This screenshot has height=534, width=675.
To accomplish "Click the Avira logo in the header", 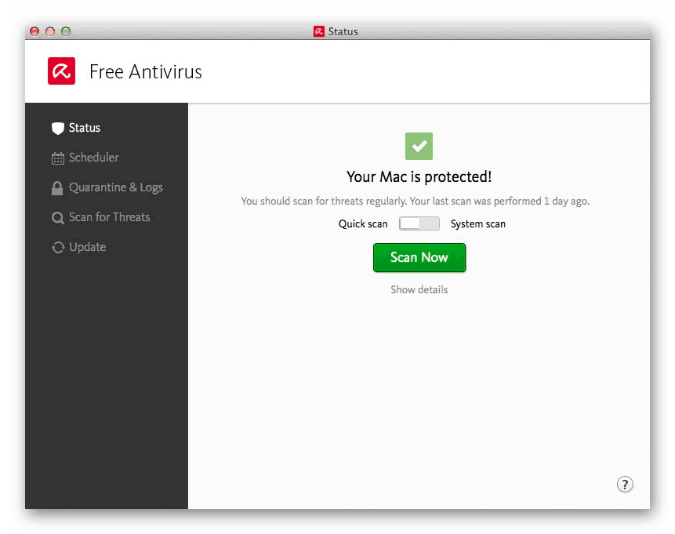I will point(61,71).
